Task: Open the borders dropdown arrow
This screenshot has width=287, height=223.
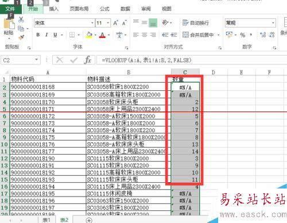Action: [79, 35]
